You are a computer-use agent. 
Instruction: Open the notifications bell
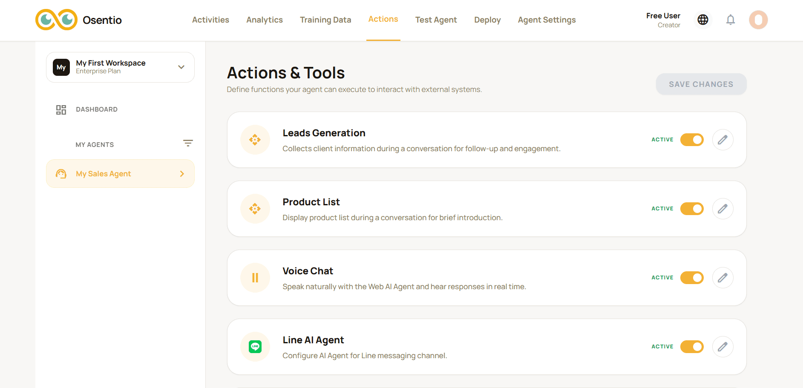coord(731,20)
